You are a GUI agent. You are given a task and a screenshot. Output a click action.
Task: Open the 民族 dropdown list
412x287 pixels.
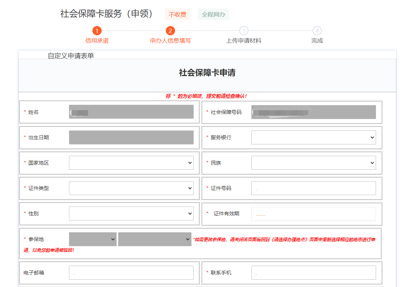(313, 163)
